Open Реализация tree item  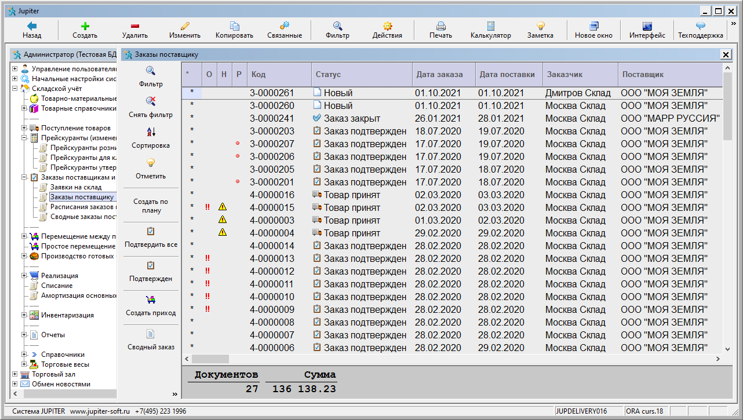click(x=60, y=276)
